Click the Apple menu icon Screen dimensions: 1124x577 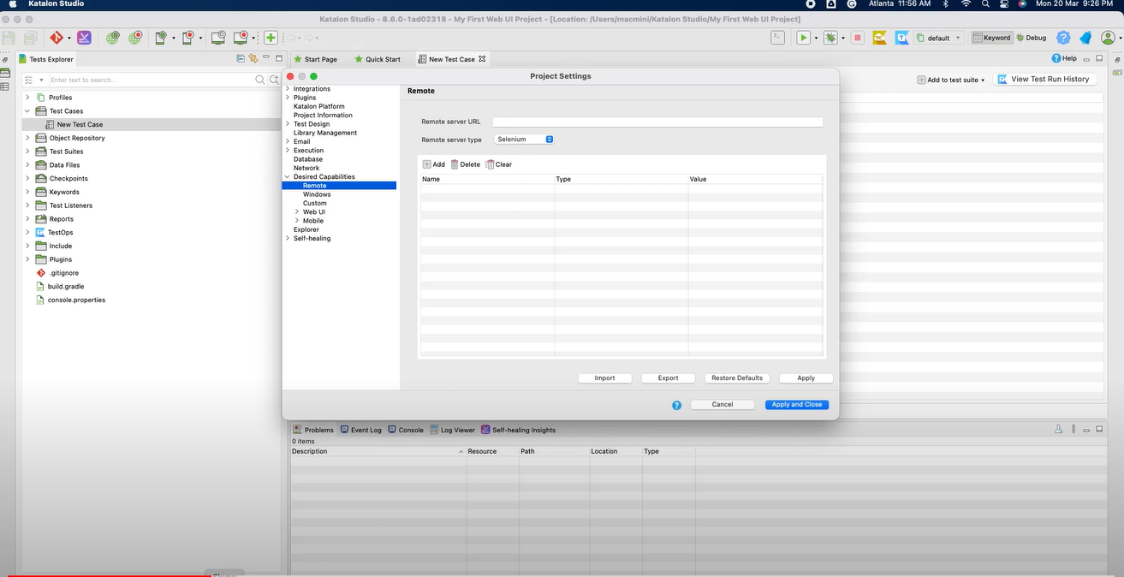pos(13,4)
